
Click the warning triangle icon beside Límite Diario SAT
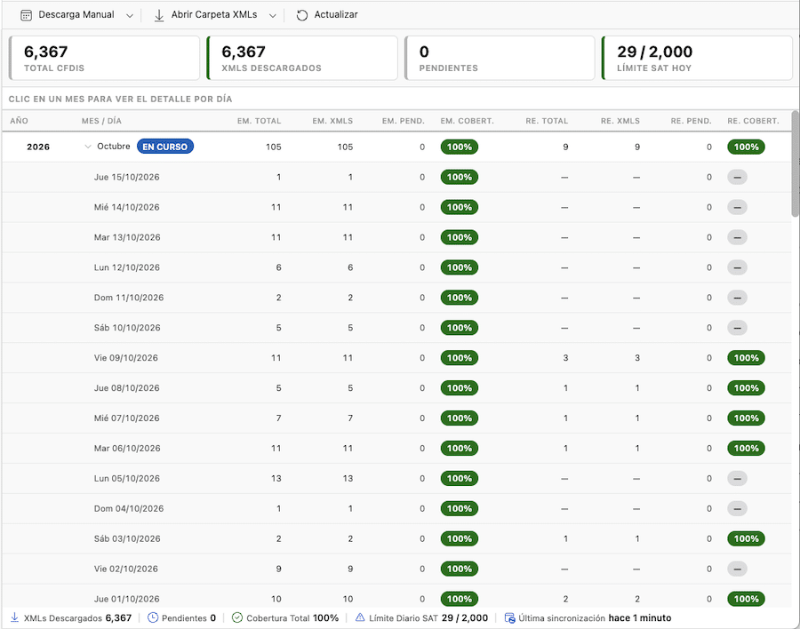[x=360, y=617]
